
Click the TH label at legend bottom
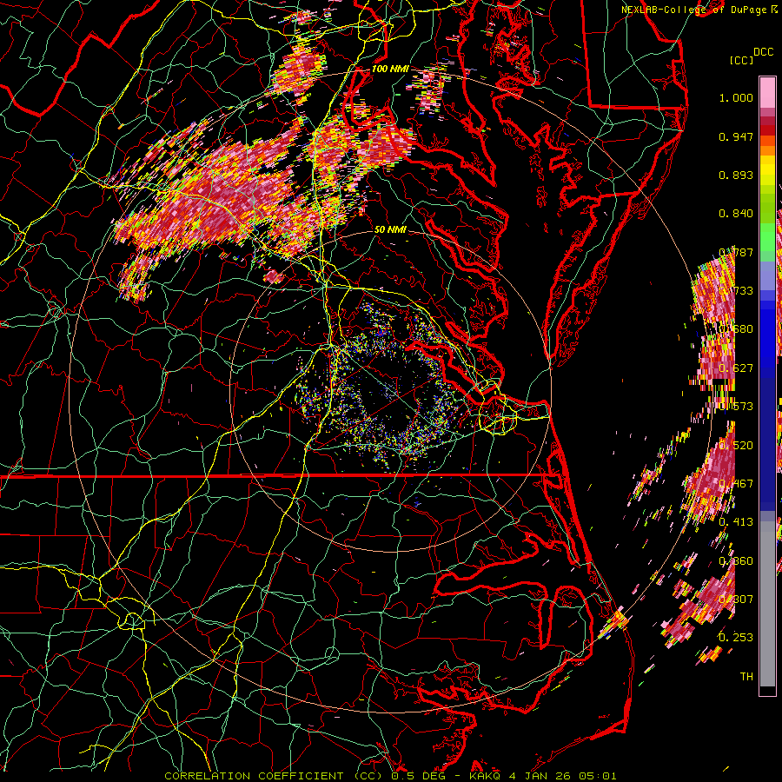pyautogui.click(x=746, y=677)
